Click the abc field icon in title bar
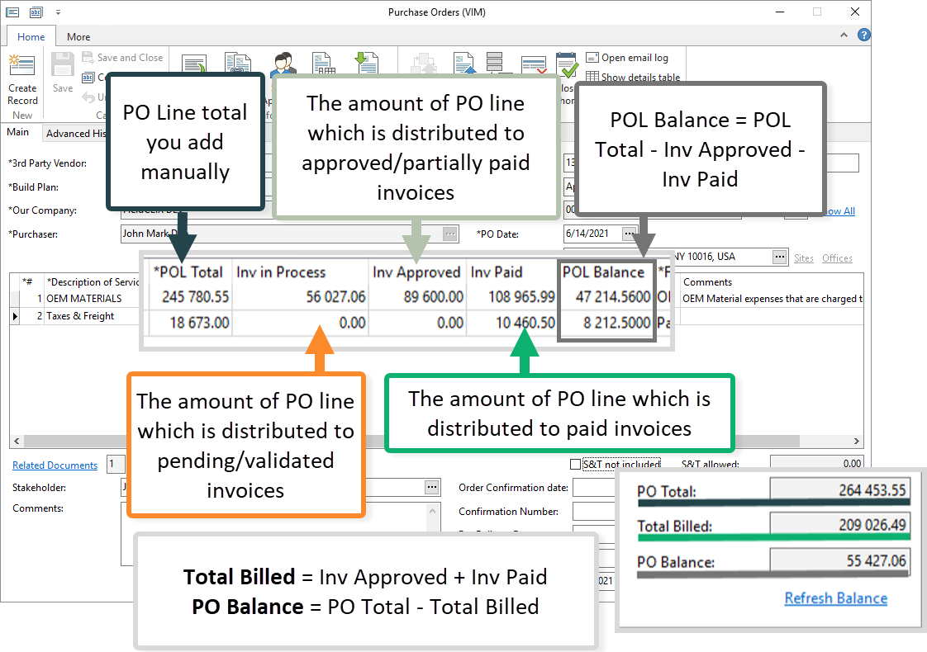927x652 pixels. click(x=36, y=12)
